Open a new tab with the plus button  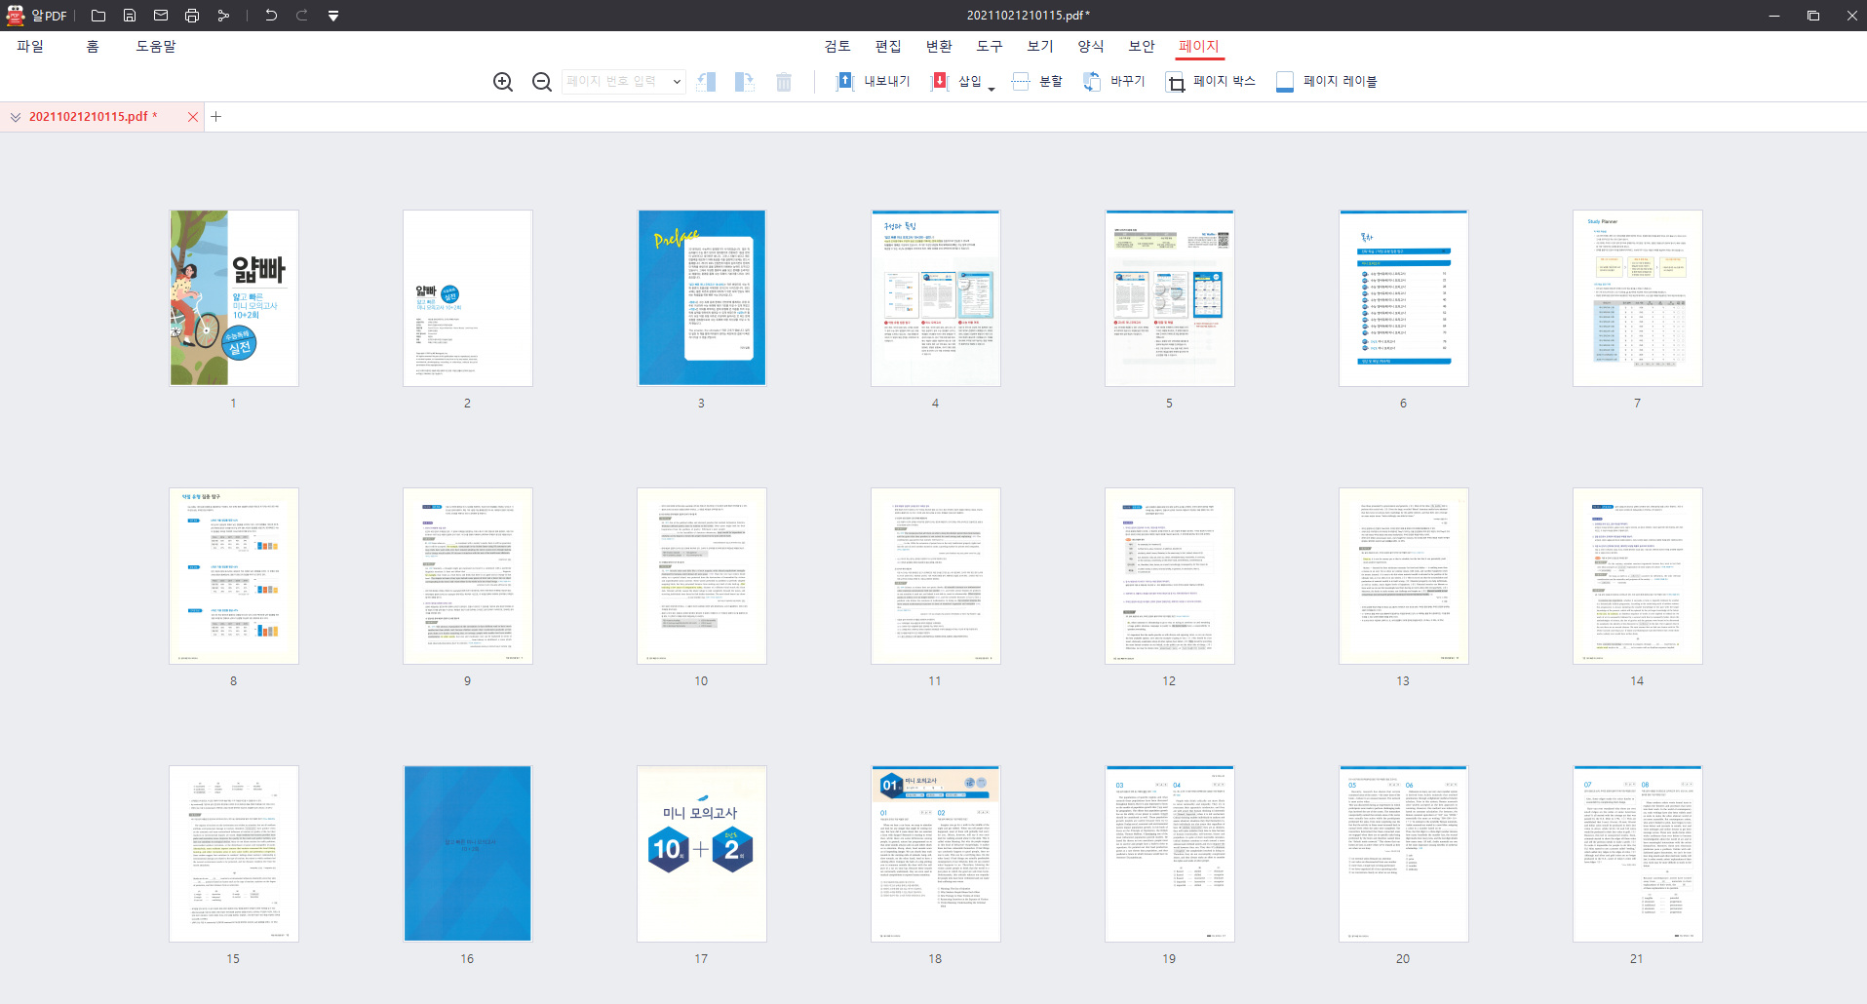pos(216,117)
